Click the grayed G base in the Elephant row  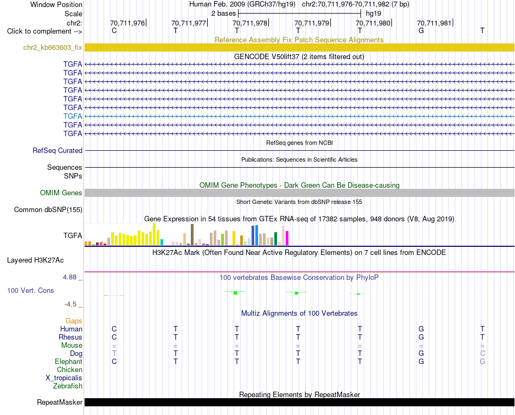(x=482, y=361)
